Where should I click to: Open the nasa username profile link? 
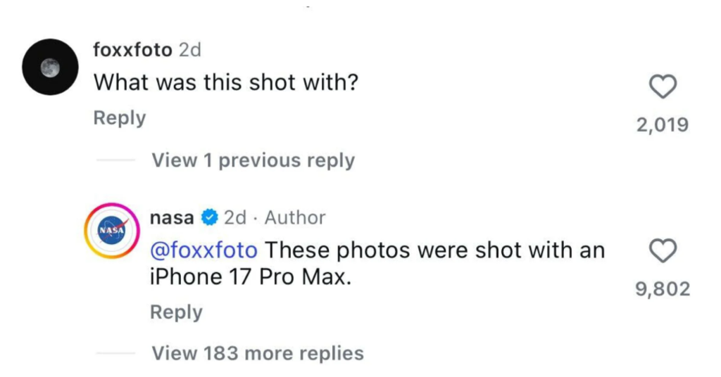(172, 218)
